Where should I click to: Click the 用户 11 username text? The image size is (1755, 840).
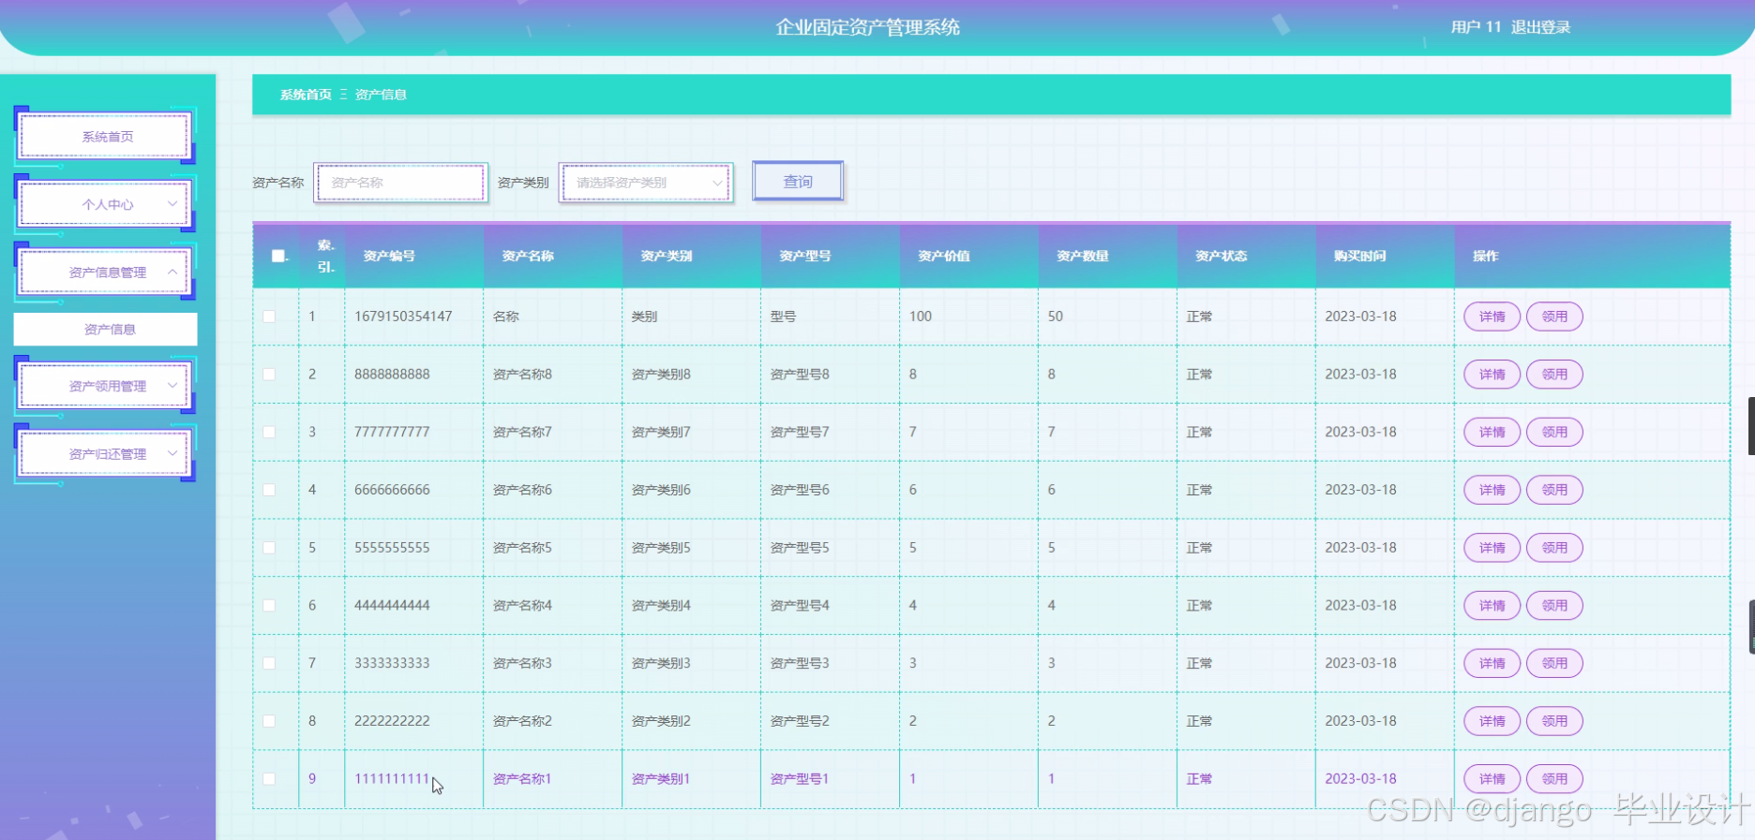(x=1477, y=27)
